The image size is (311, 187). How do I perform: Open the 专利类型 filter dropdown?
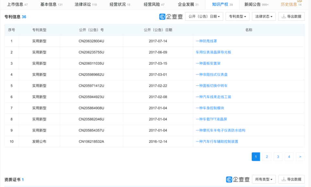(237, 17)
